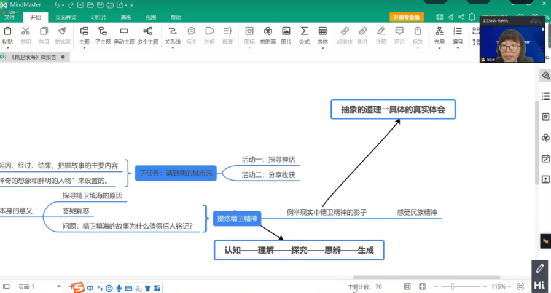Toggle fullscreen view in status bar
The height and width of the screenshot is (293, 551).
pyautogui.click(x=422, y=287)
